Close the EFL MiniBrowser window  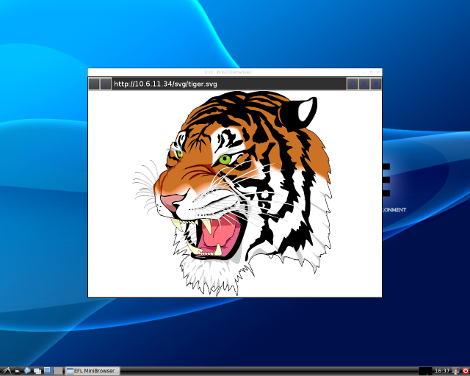coord(378,72)
